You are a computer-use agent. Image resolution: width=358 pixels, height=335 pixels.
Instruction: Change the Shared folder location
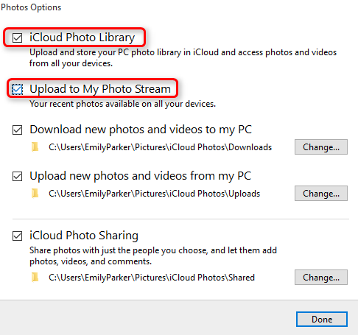(321, 278)
